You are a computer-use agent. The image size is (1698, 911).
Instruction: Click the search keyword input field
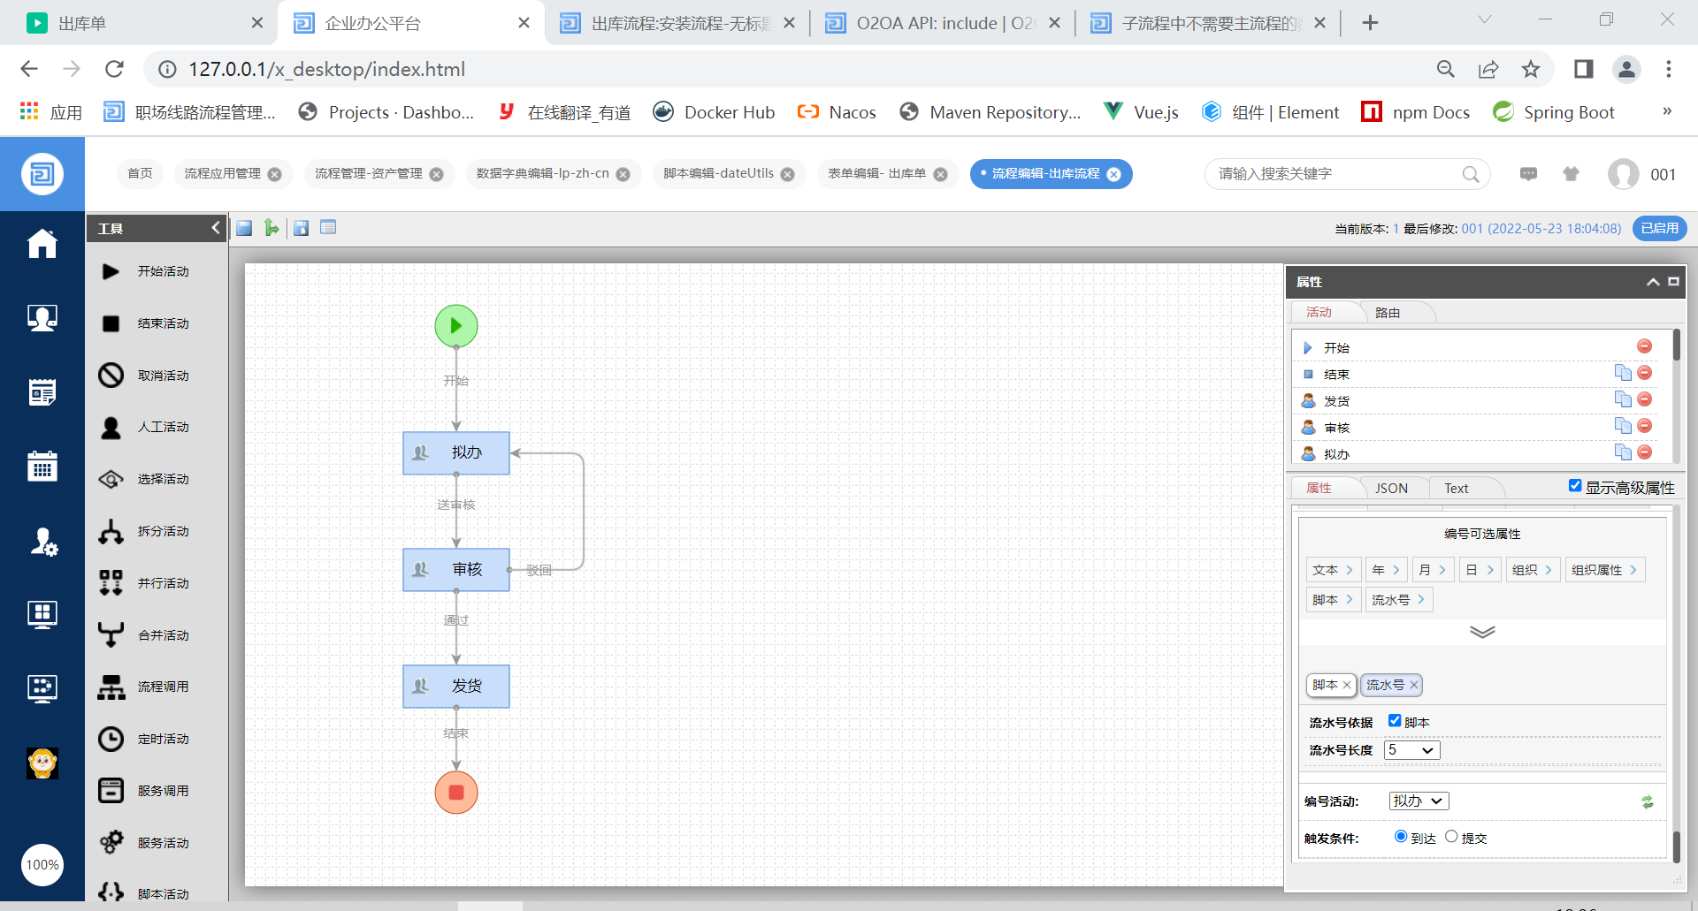(x=1335, y=174)
